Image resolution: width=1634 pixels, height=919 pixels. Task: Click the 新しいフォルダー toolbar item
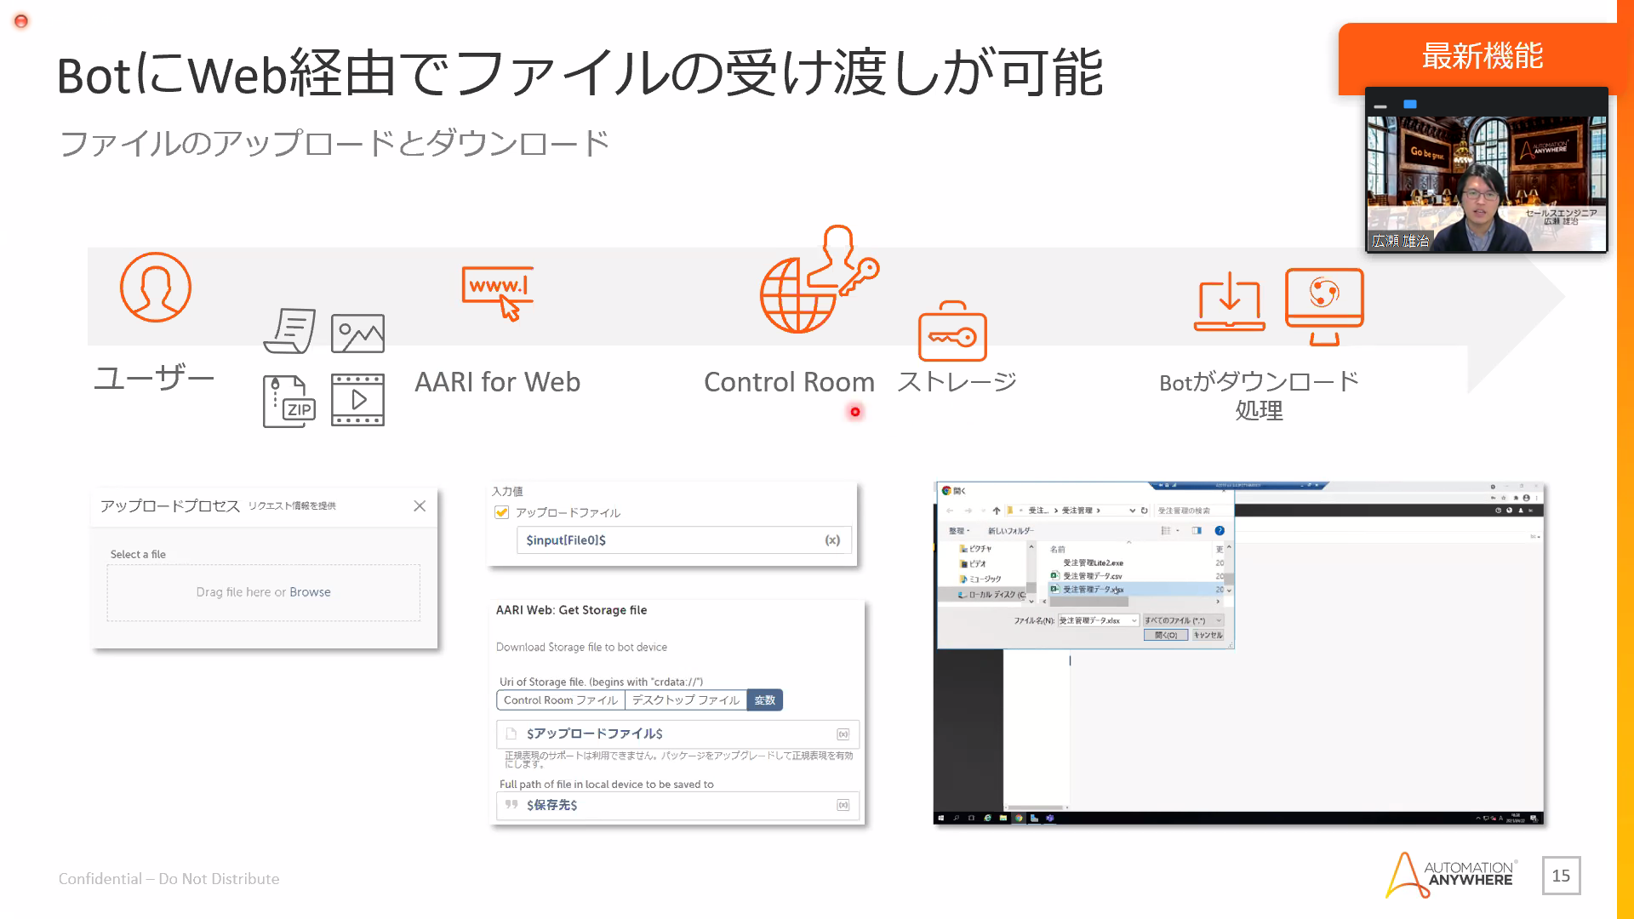click(1010, 531)
